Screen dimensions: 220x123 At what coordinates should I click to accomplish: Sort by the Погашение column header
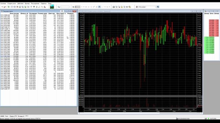coord(33,14)
